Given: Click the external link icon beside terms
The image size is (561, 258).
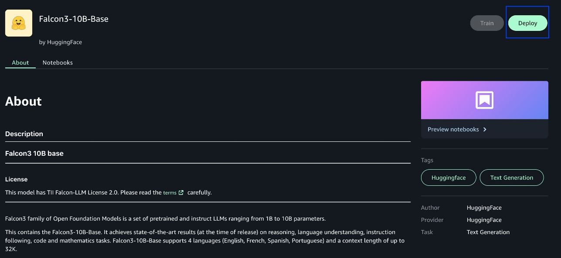Looking at the screenshot, I should 181,192.
